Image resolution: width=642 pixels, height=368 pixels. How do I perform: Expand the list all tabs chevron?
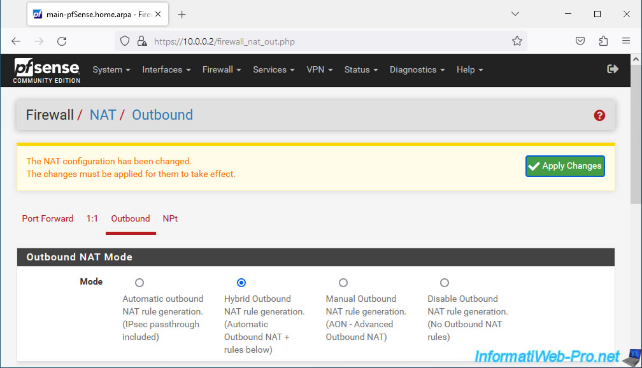coord(515,14)
